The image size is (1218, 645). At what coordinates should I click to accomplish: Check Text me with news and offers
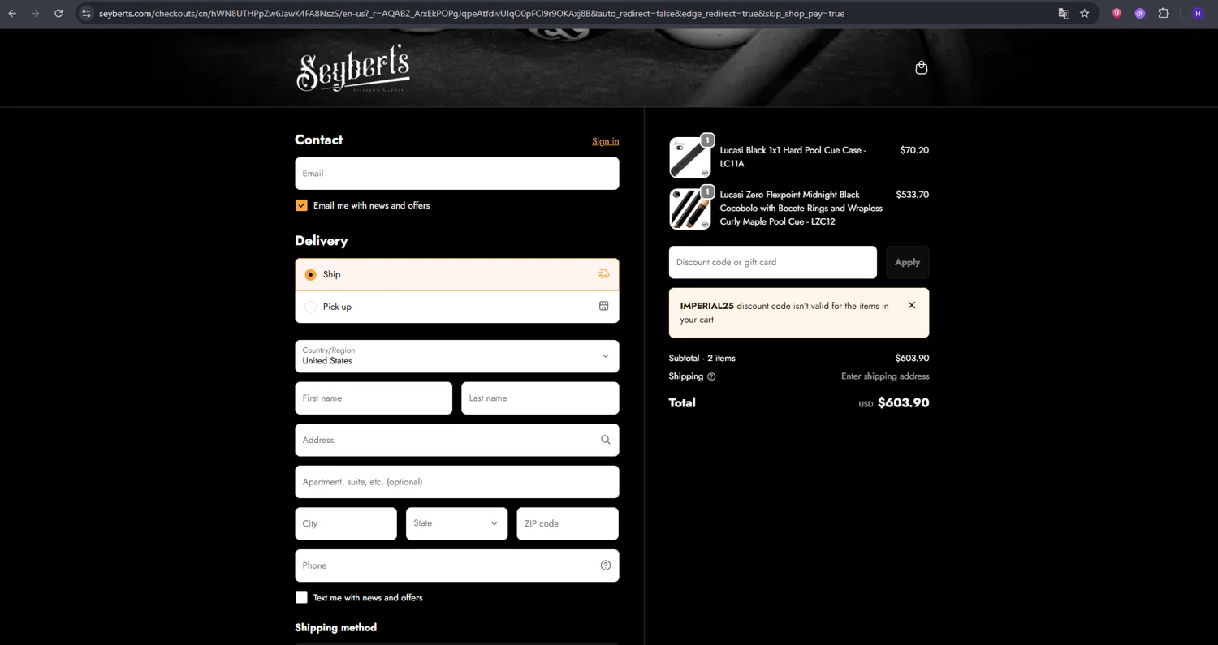click(x=301, y=597)
